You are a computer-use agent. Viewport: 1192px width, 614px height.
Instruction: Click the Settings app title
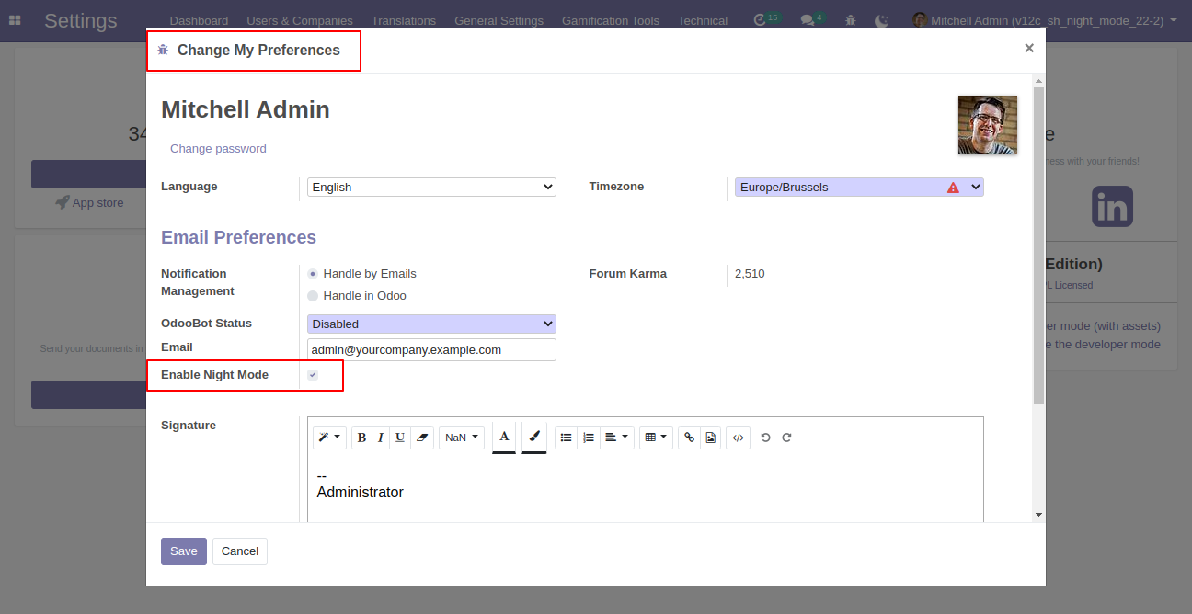81,20
